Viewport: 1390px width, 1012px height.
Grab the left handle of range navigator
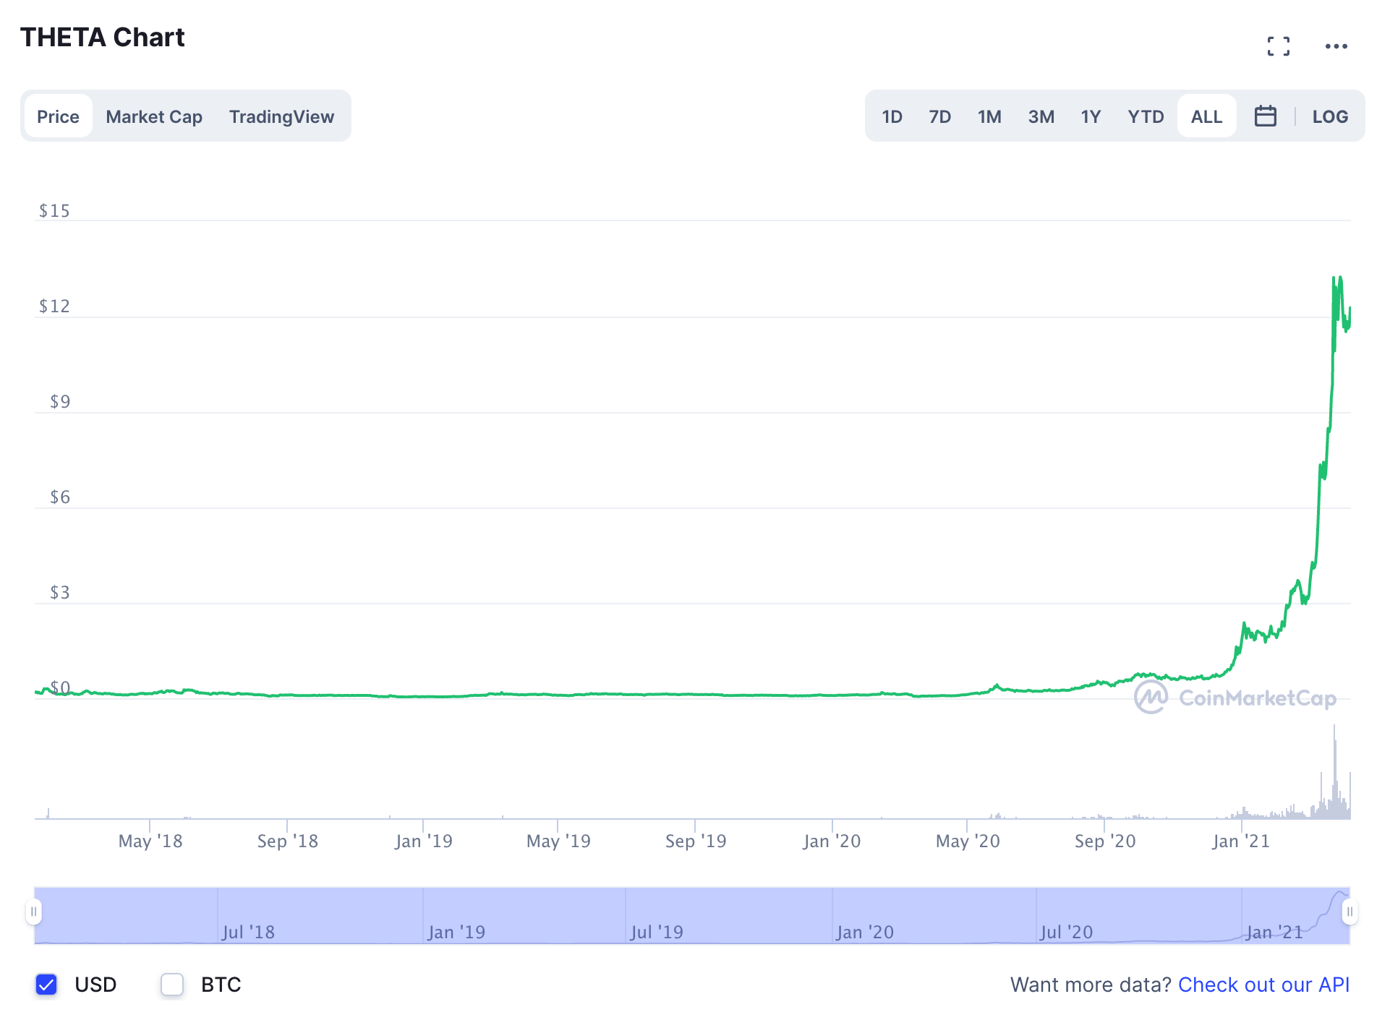(33, 911)
